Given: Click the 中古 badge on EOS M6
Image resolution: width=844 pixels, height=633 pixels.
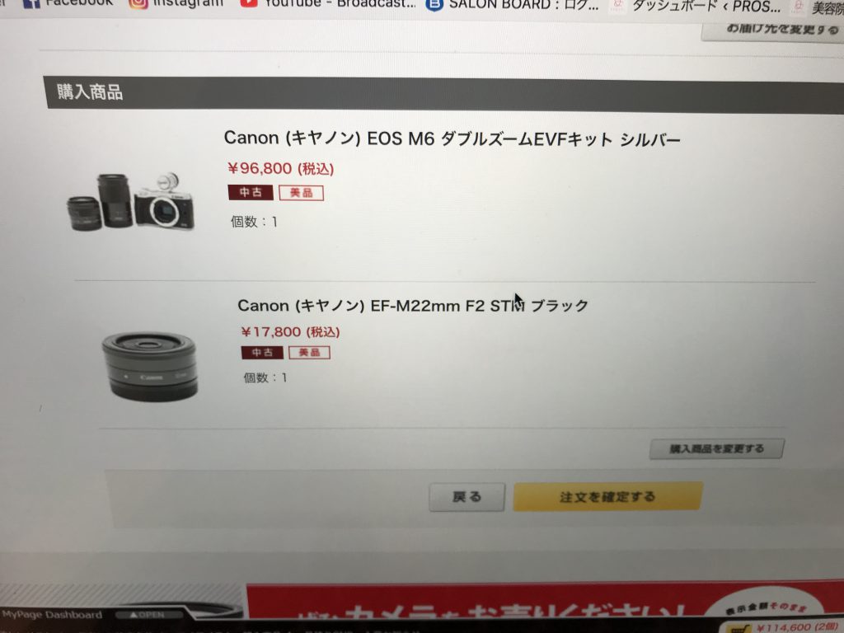Looking at the screenshot, I should (x=251, y=192).
